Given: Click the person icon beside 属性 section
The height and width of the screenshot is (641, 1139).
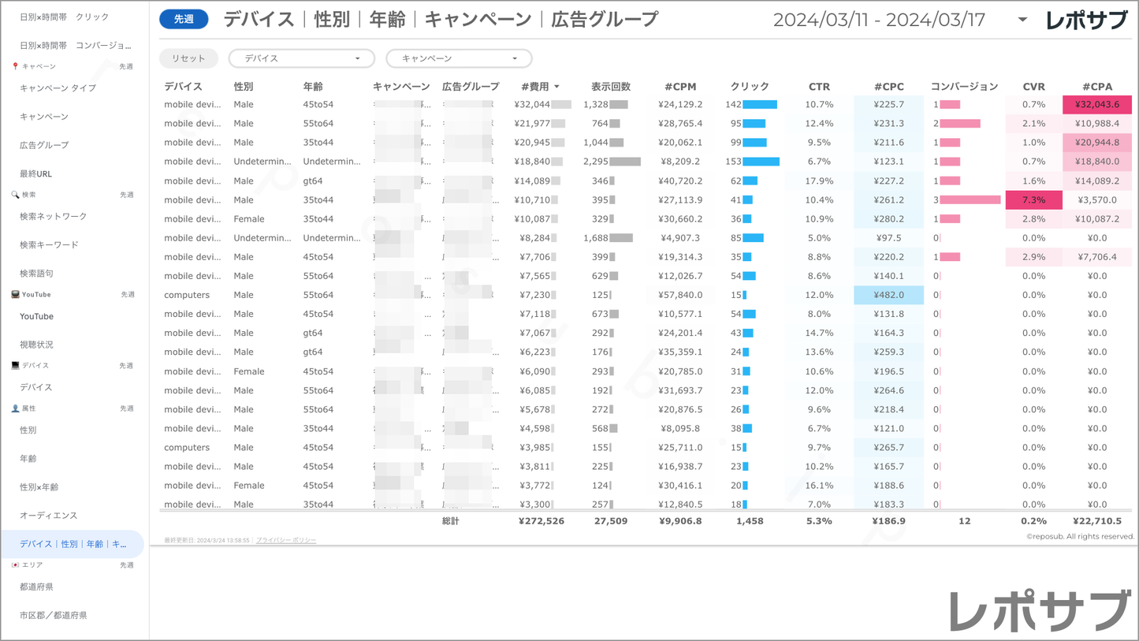Looking at the screenshot, I should [x=15, y=408].
